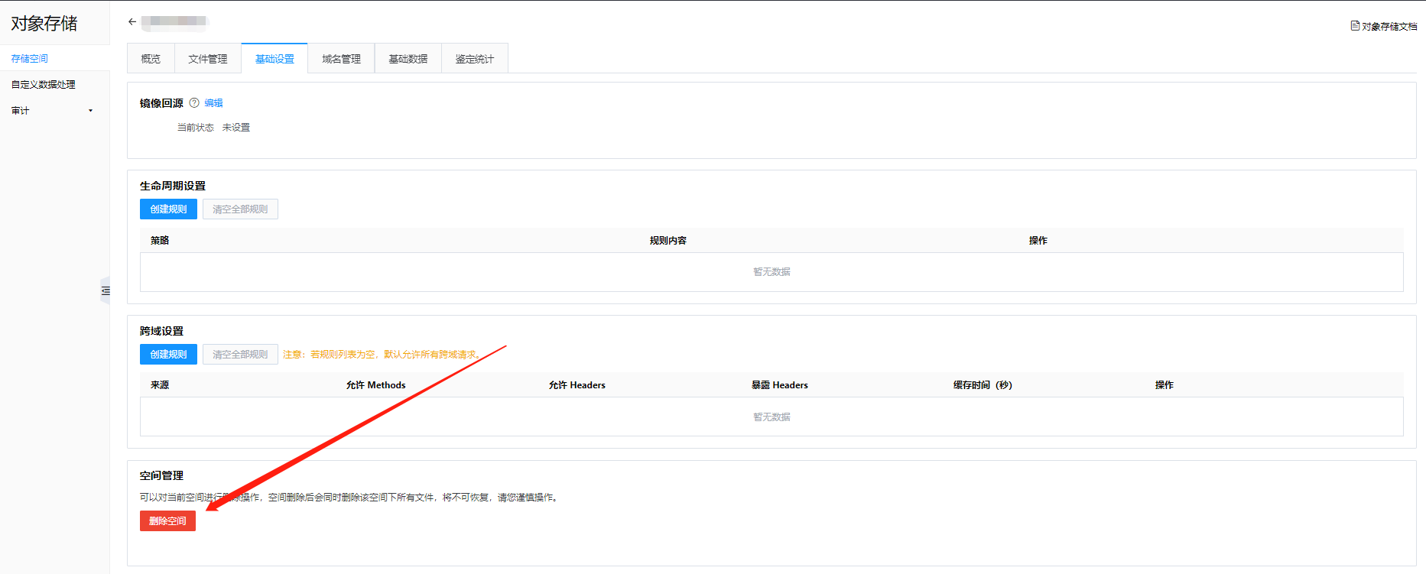
Task: Expand the 审计 sidebar menu arrow
Action: click(90, 111)
